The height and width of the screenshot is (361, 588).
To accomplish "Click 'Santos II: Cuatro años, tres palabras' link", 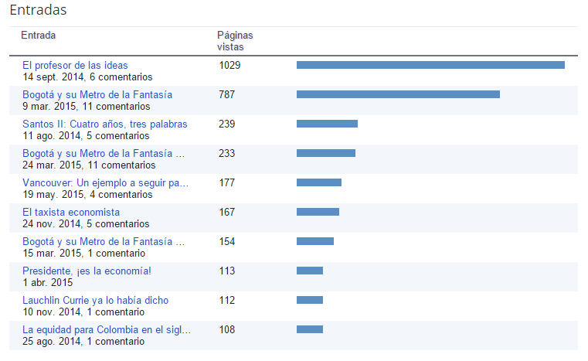I will point(104,124).
